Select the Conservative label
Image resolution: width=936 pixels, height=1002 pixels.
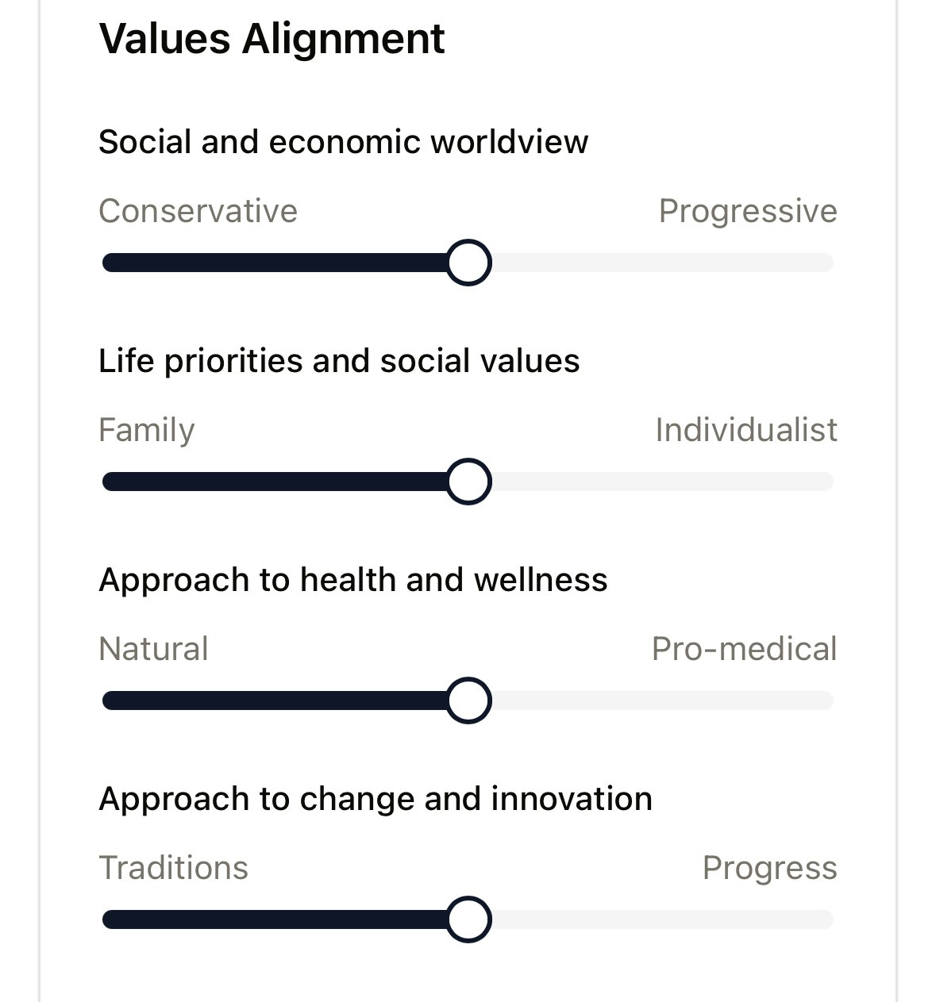tap(198, 211)
